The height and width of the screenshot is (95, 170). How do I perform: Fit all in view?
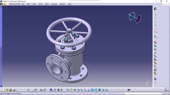point(71,90)
